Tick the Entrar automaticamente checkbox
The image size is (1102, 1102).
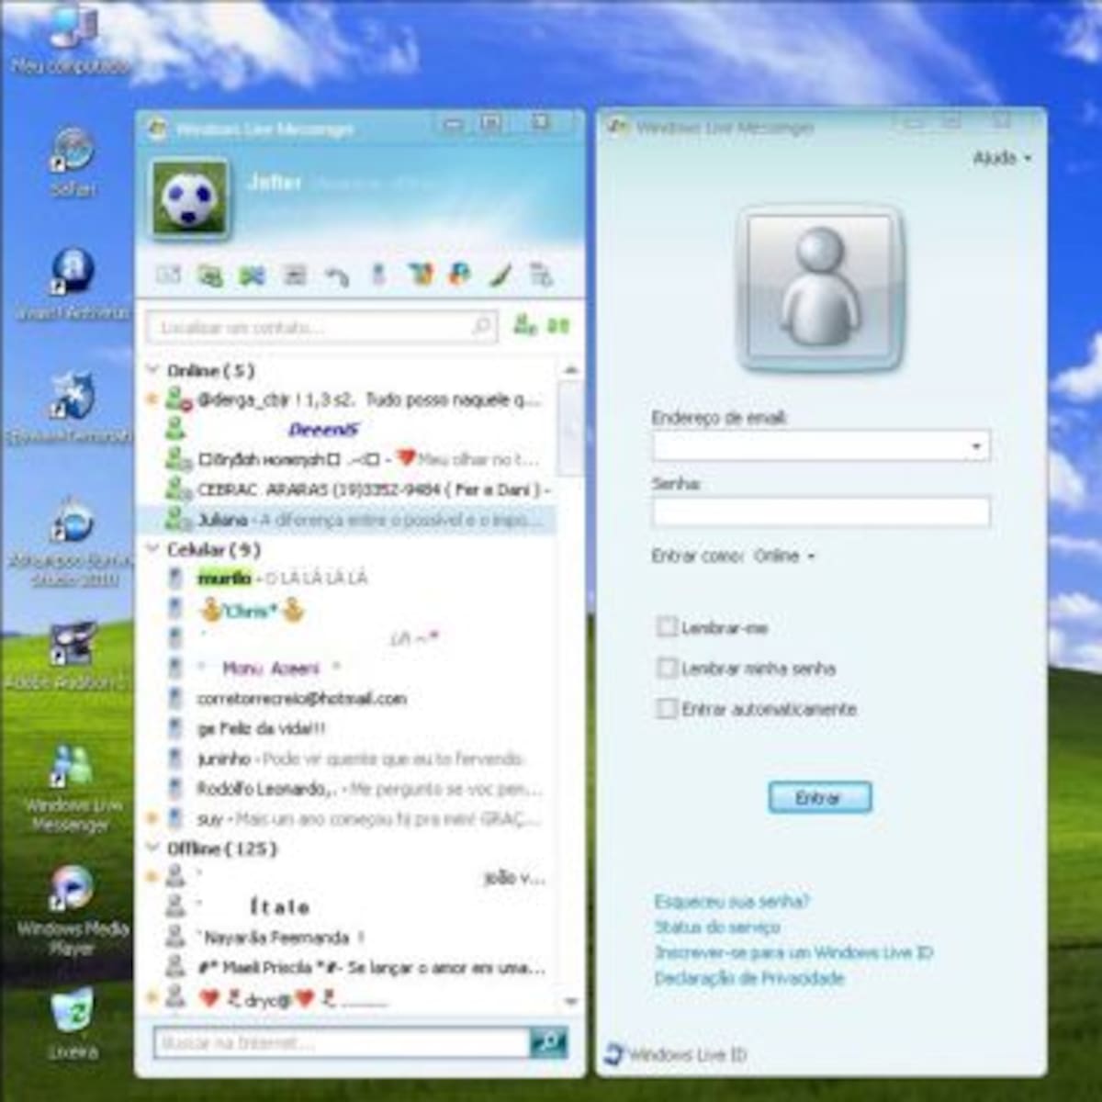tap(667, 708)
